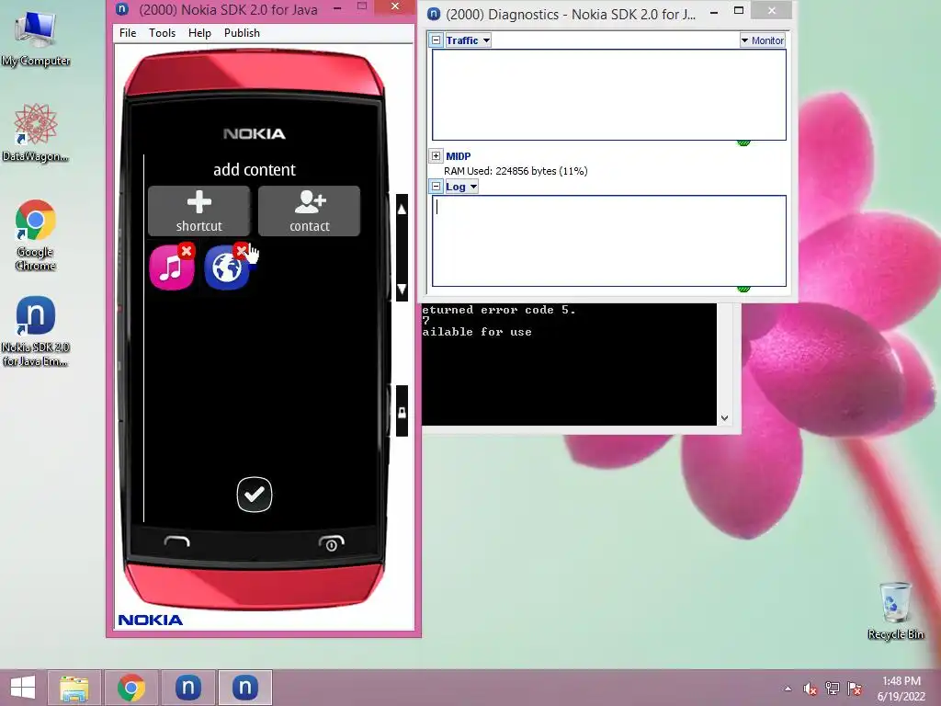Expand the MIDP section
Image resolution: width=941 pixels, height=706 pixels.
tap(436, 156)
